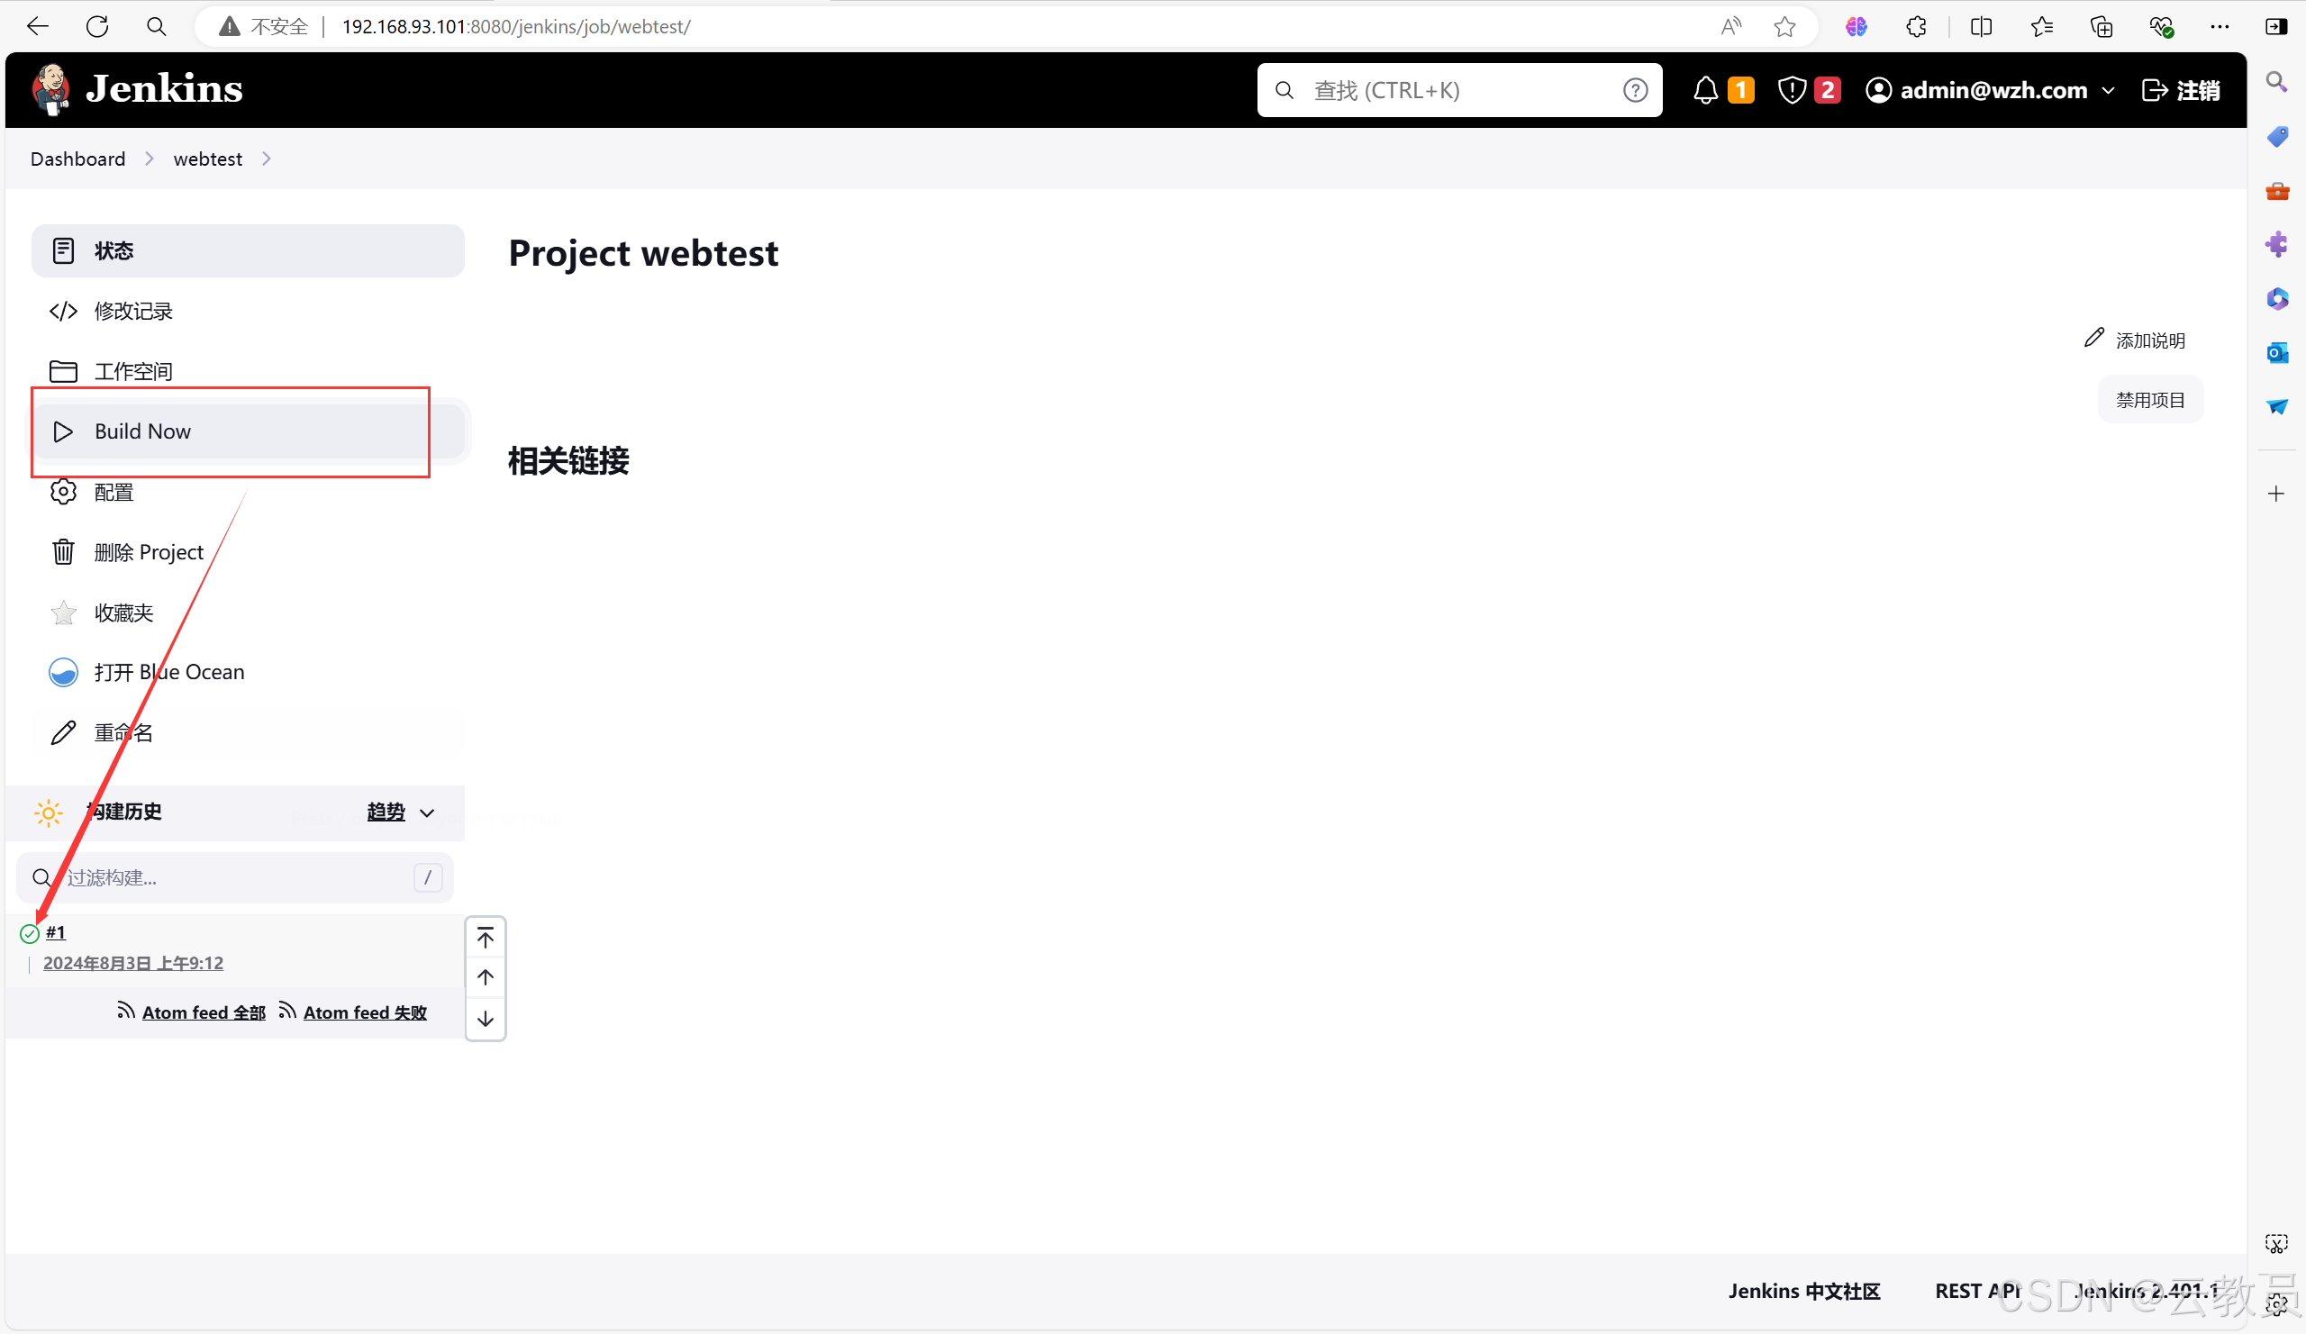Click the Change Log code icon

pos(62,312)
